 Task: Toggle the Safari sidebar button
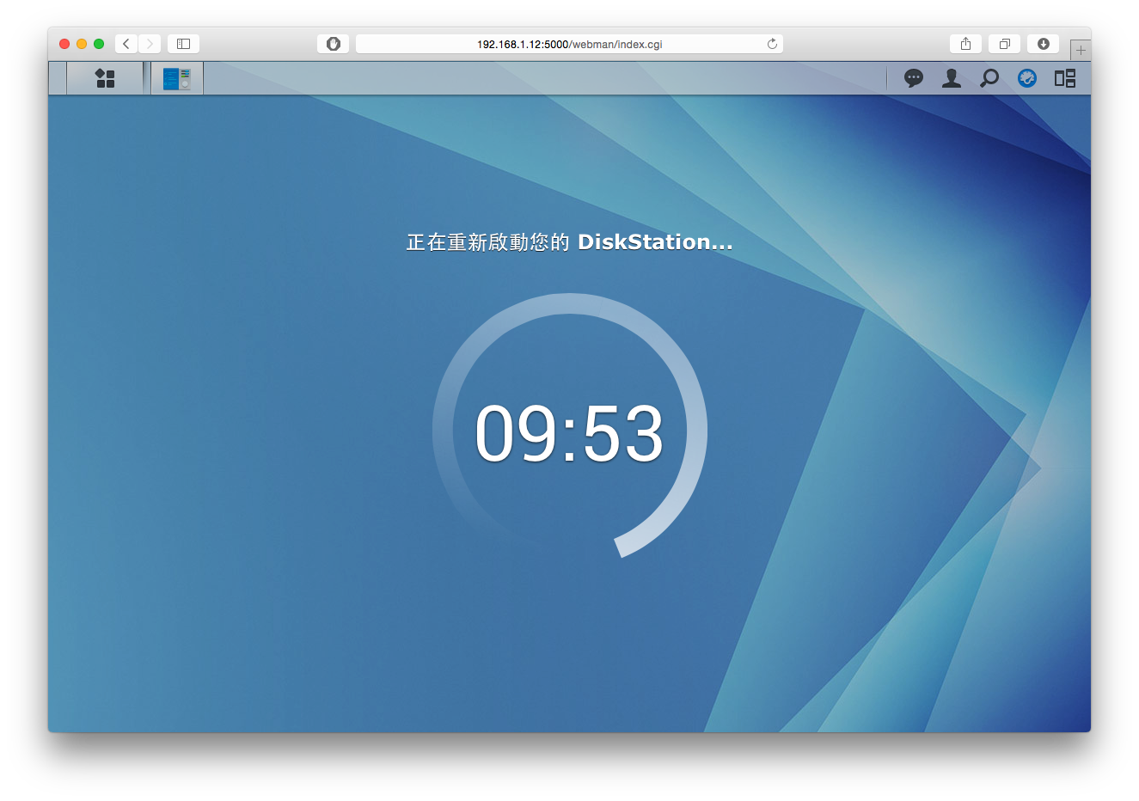pyautogui.click(x=183, y=44)
